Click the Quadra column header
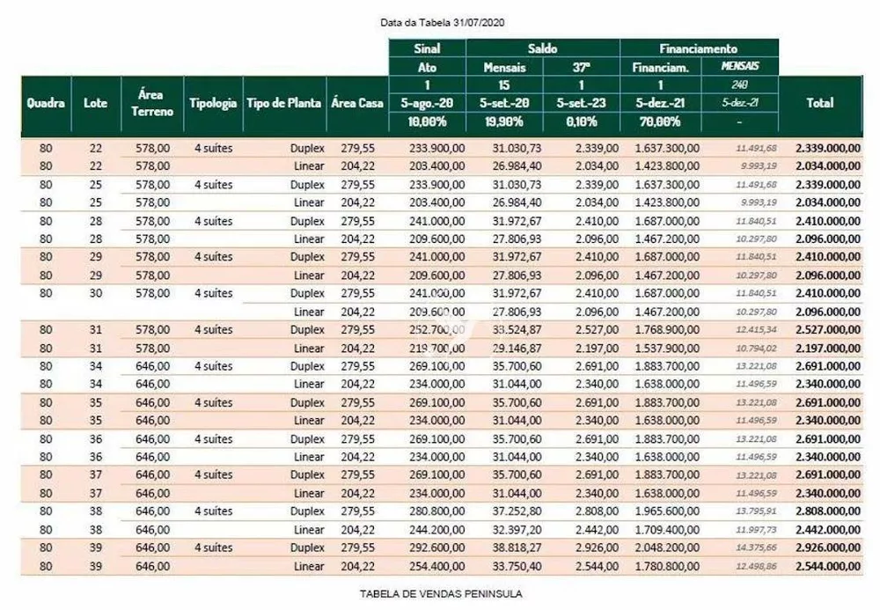 pos(46,103)
